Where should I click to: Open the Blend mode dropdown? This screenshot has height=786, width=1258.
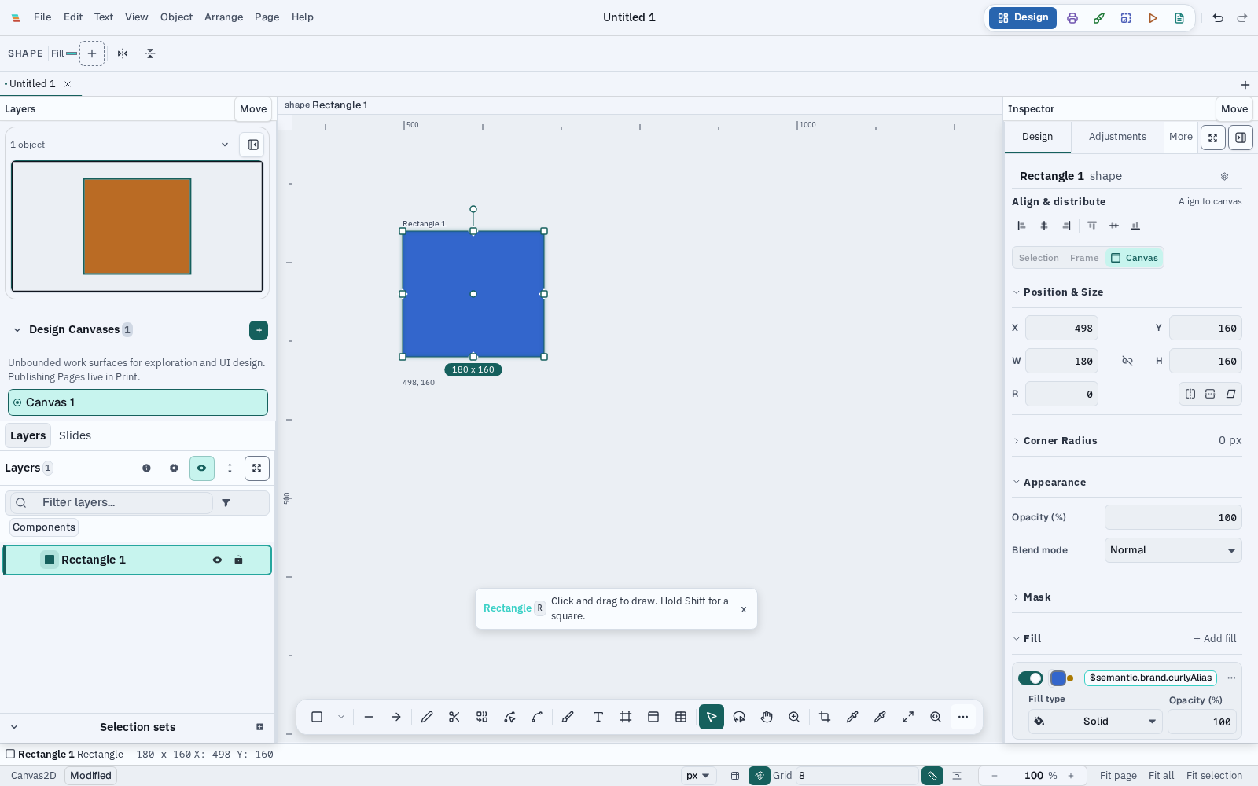pos(1173,550)
